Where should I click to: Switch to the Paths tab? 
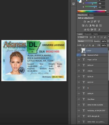point(96,34)
